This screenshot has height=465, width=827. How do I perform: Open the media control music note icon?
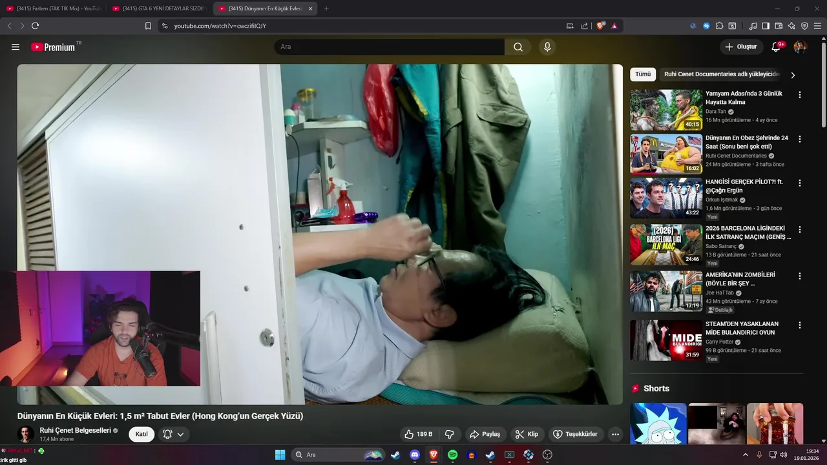[753, 26]
